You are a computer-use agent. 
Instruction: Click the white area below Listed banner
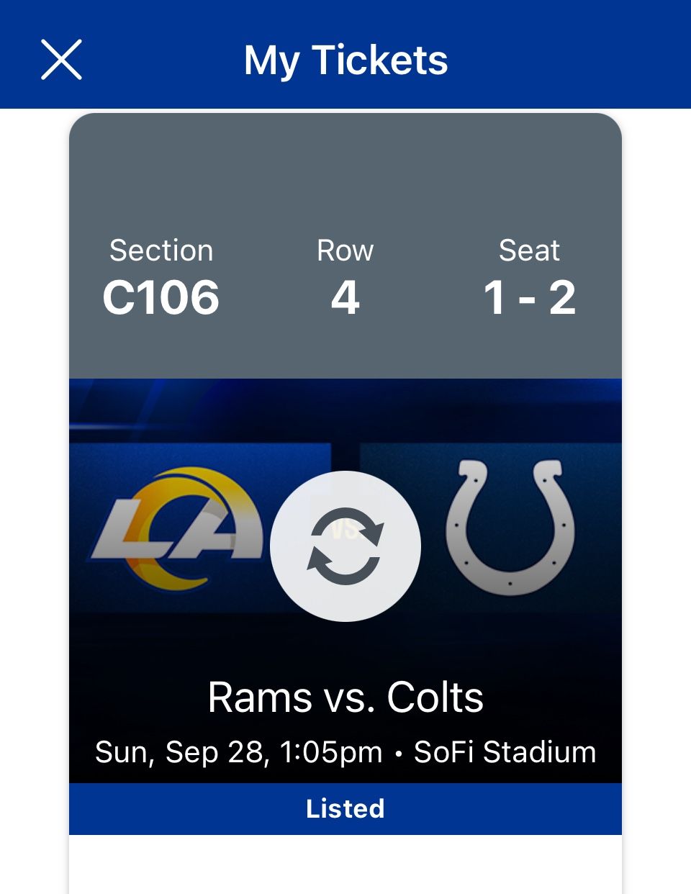tap(345, 864)
